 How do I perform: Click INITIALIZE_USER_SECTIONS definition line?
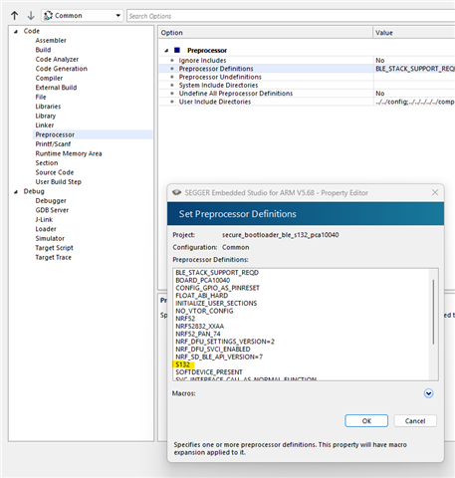216,304
